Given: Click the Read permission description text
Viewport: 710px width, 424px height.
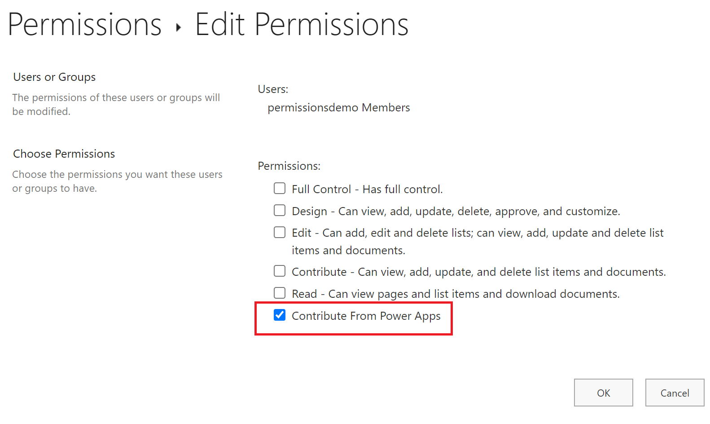Looking at the screenshot, I should pos(455,294).
